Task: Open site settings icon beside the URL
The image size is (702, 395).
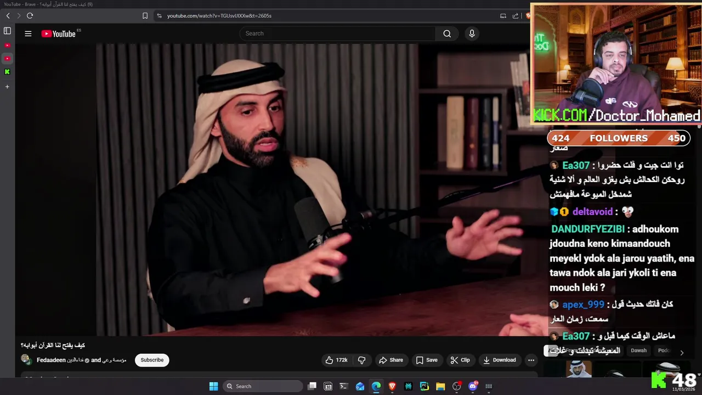Action: pos(159,16)
